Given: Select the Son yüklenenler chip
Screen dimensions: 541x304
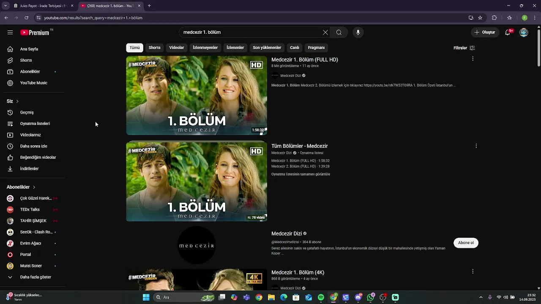Looking at the screenshot, I should pyautogui.click(x=267, y=48).
